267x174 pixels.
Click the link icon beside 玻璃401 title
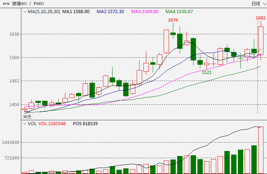point(6,4)
